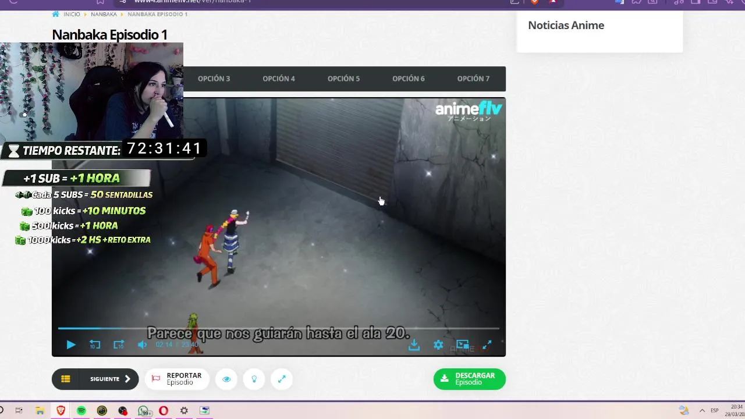This screenshot has height=419, width=745.
Task: Enable picture-in-picture mode in player
Action: pos(463,345)
